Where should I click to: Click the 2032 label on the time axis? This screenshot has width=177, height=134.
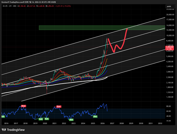(160, 123)
